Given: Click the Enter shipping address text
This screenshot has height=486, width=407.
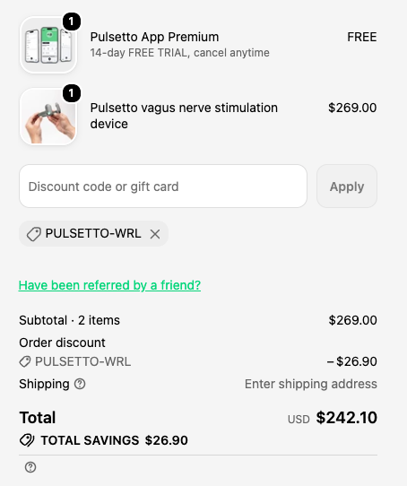Looking at the screenshot, I should coord(311,384).
